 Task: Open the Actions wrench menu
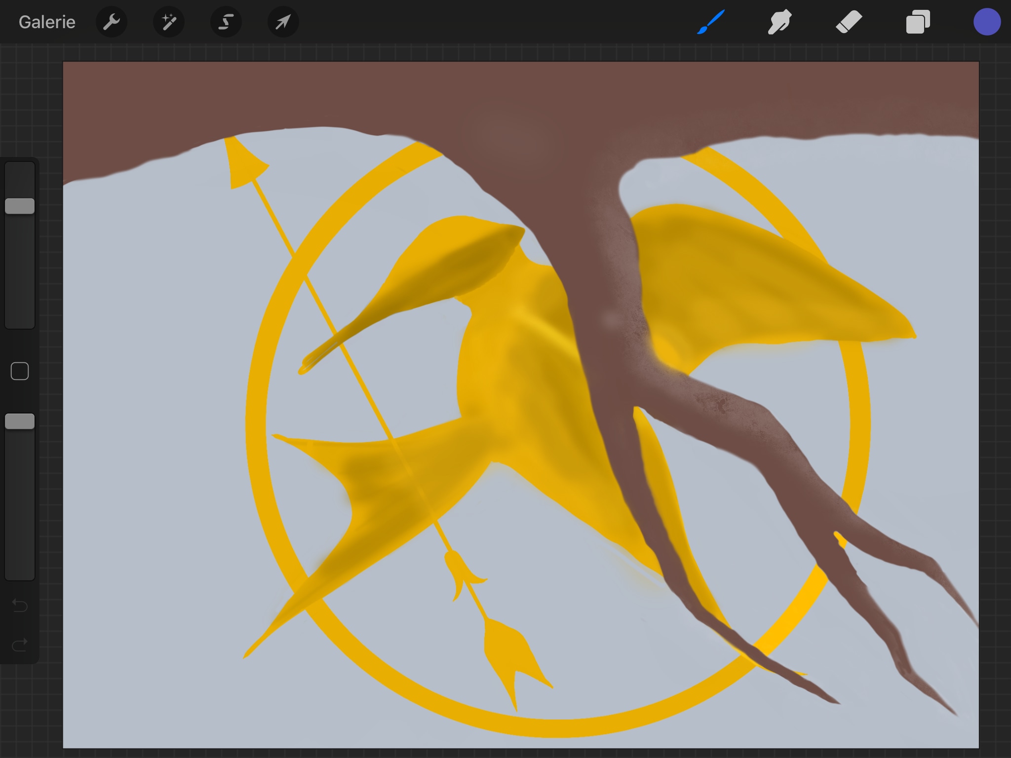[112, 22]
